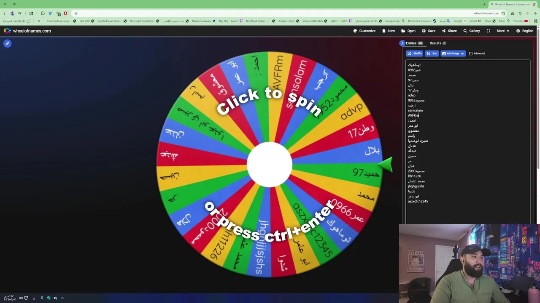Open browser profile avatar icon
The image size is (540, 303).
point(12,13)
